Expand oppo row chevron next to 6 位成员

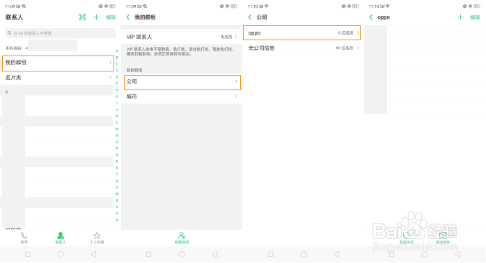point(358,33)
